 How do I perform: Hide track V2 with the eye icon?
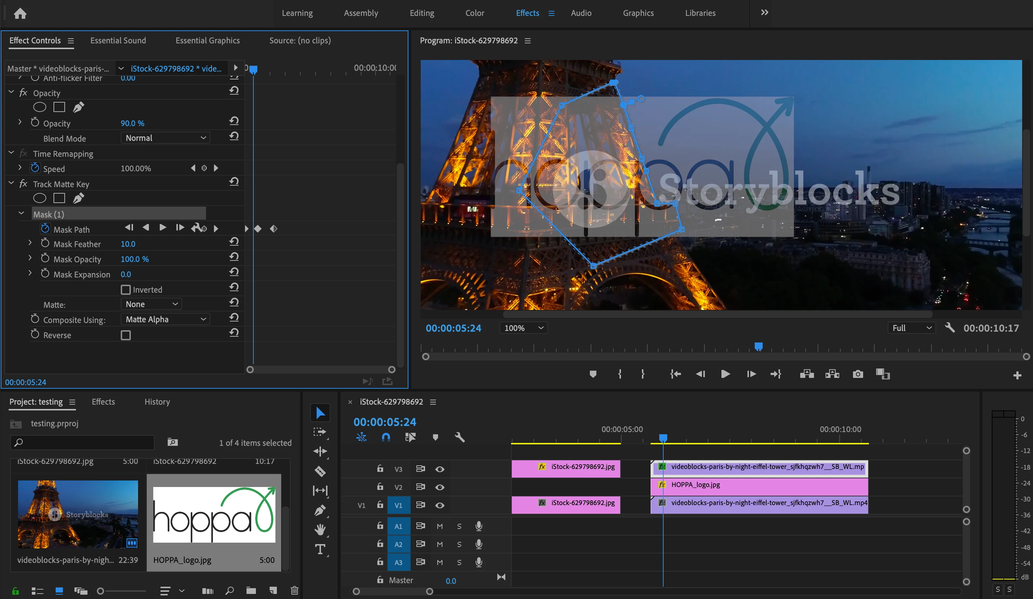(440, 487)
